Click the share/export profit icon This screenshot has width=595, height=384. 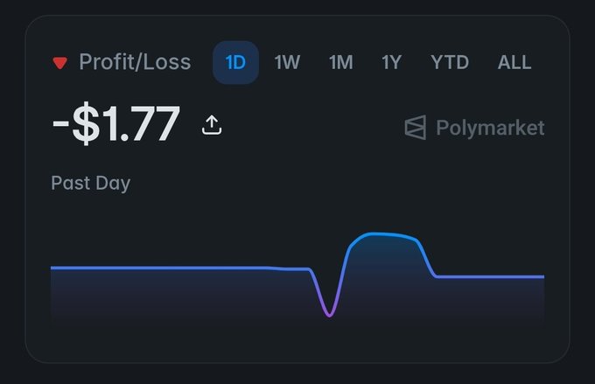click(x=212, y=125)
